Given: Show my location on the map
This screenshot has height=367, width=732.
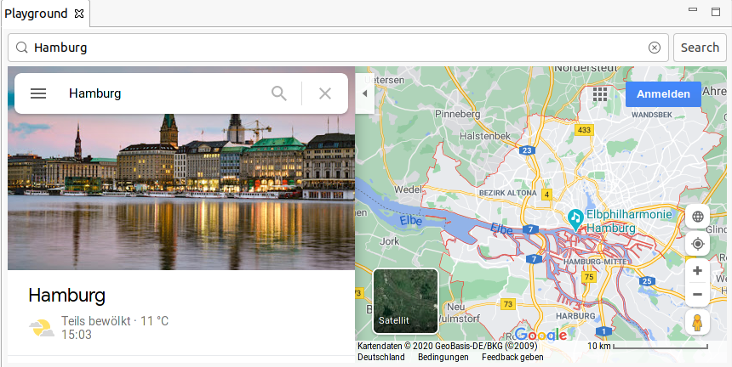Looking at the screenshot, I should tap(697, 244).
